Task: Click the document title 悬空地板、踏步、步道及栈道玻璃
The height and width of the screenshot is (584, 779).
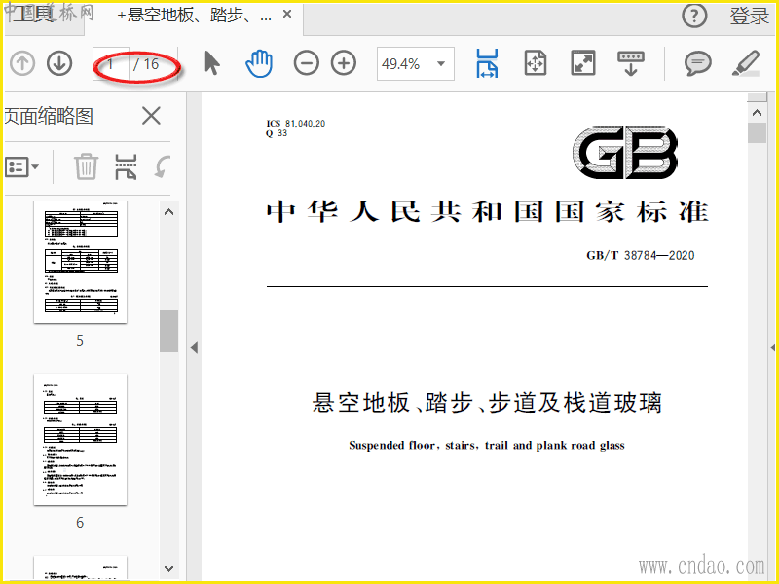Action: (x=487, y=402)
